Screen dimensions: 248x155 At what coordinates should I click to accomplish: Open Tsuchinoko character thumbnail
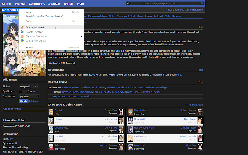tap(131, 112)
